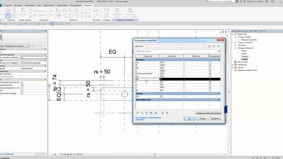Click the OK button in the dialog
Screen dimensions: 283x159
pyautogui.click(x=190, y=119)
